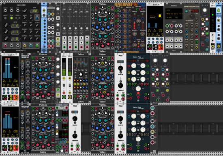Click Clocked's yellow CLK1 output jack
The width and height of the screenshot is (223, 156).
click(x=25, y=46)
